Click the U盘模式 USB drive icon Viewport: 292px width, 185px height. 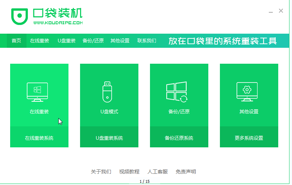pyautogui.click(x=107, y=92)
